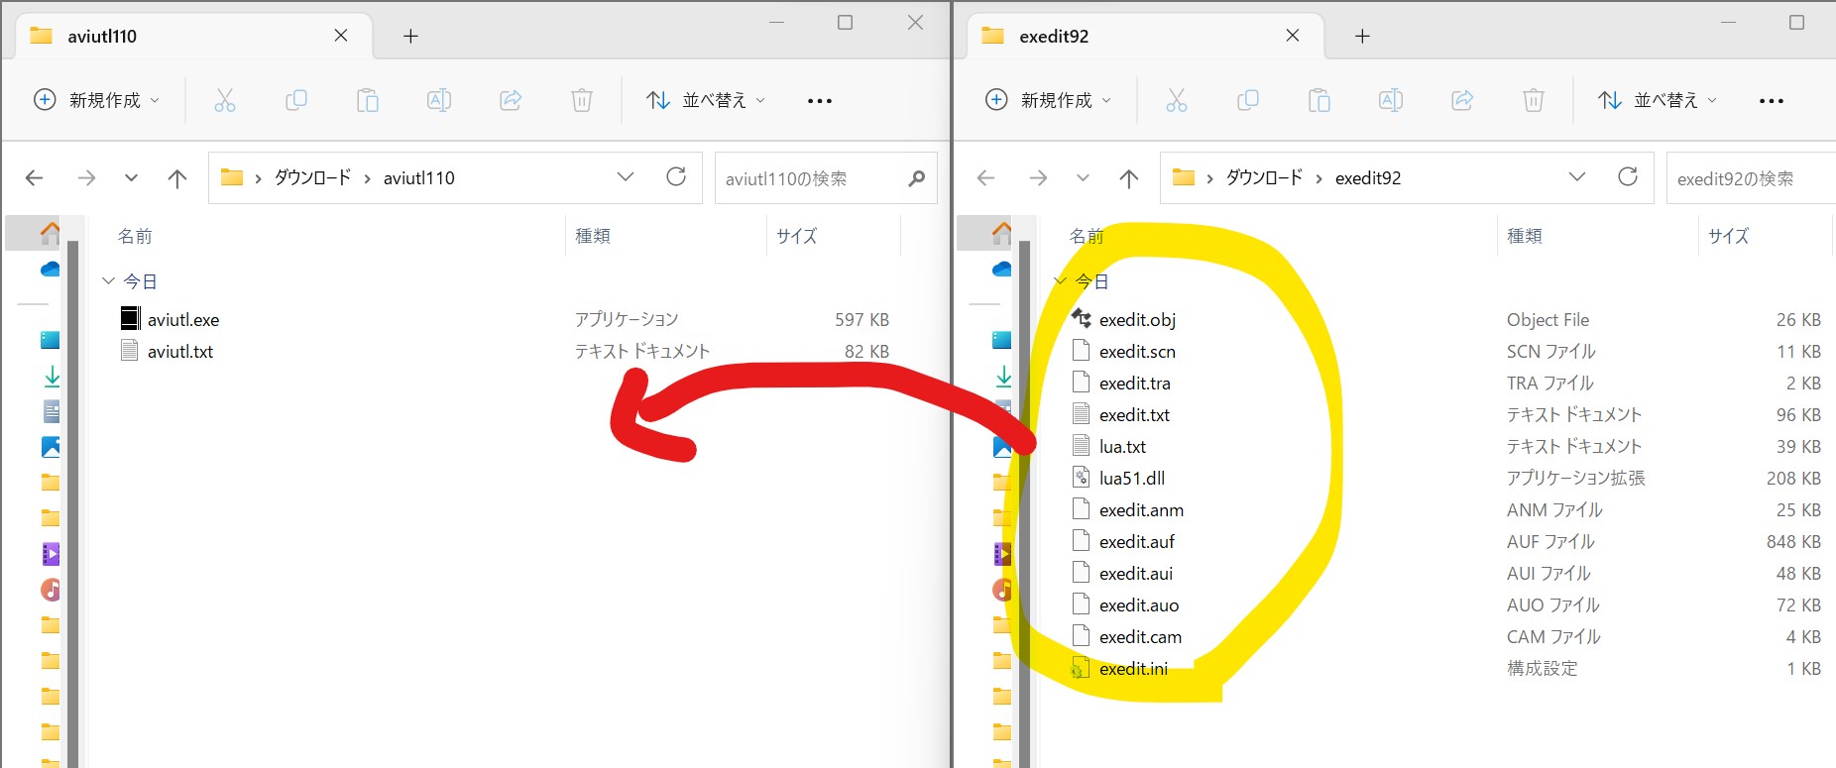Expand address bar history in exedit92 window
This screenshot has width=1836, height=768.
click(x=1577, y=177)
